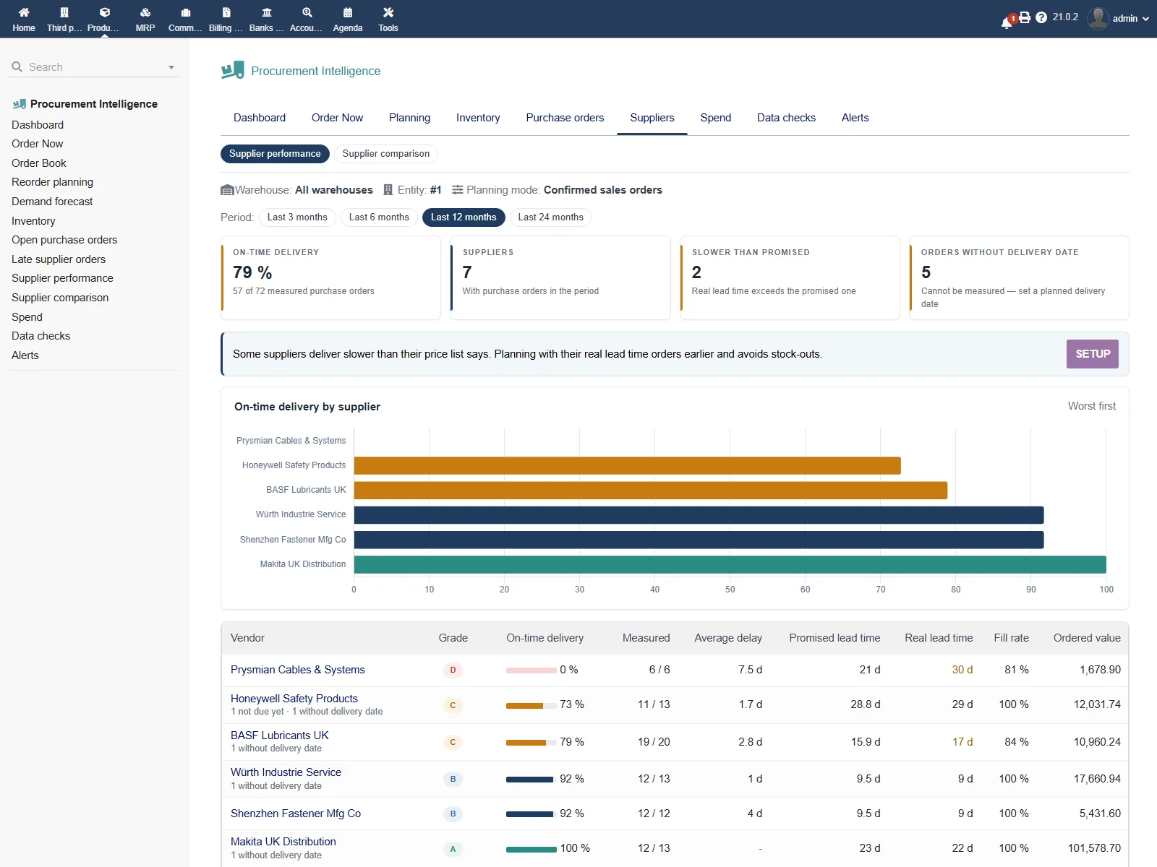Screen dimensions: 1157x867
Task: Open the Commerce module icon
Action: click(x=186, y=12)
